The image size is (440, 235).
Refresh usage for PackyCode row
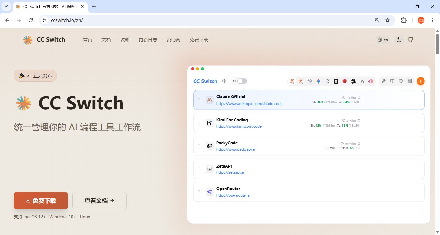[x=359, y=144]
